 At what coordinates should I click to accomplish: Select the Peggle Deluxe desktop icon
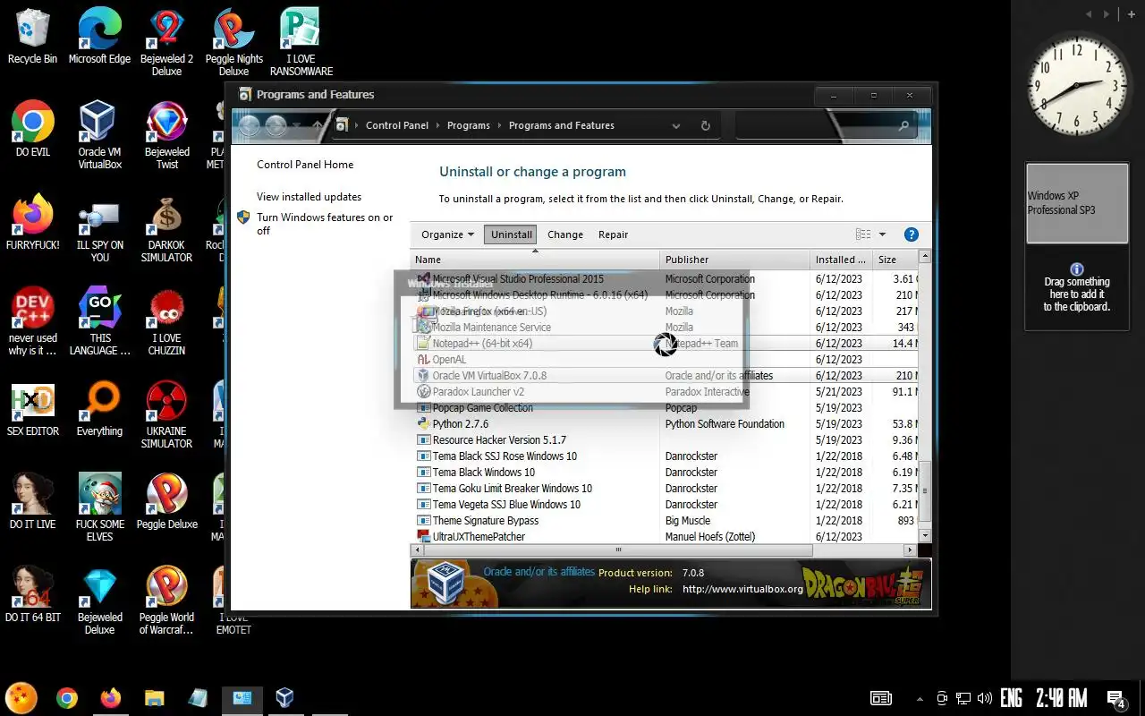point(166,501)
